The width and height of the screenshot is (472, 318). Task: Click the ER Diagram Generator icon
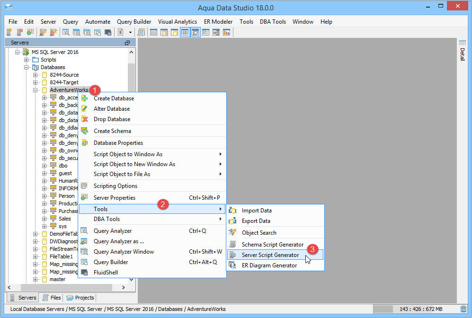pos(232,265)
